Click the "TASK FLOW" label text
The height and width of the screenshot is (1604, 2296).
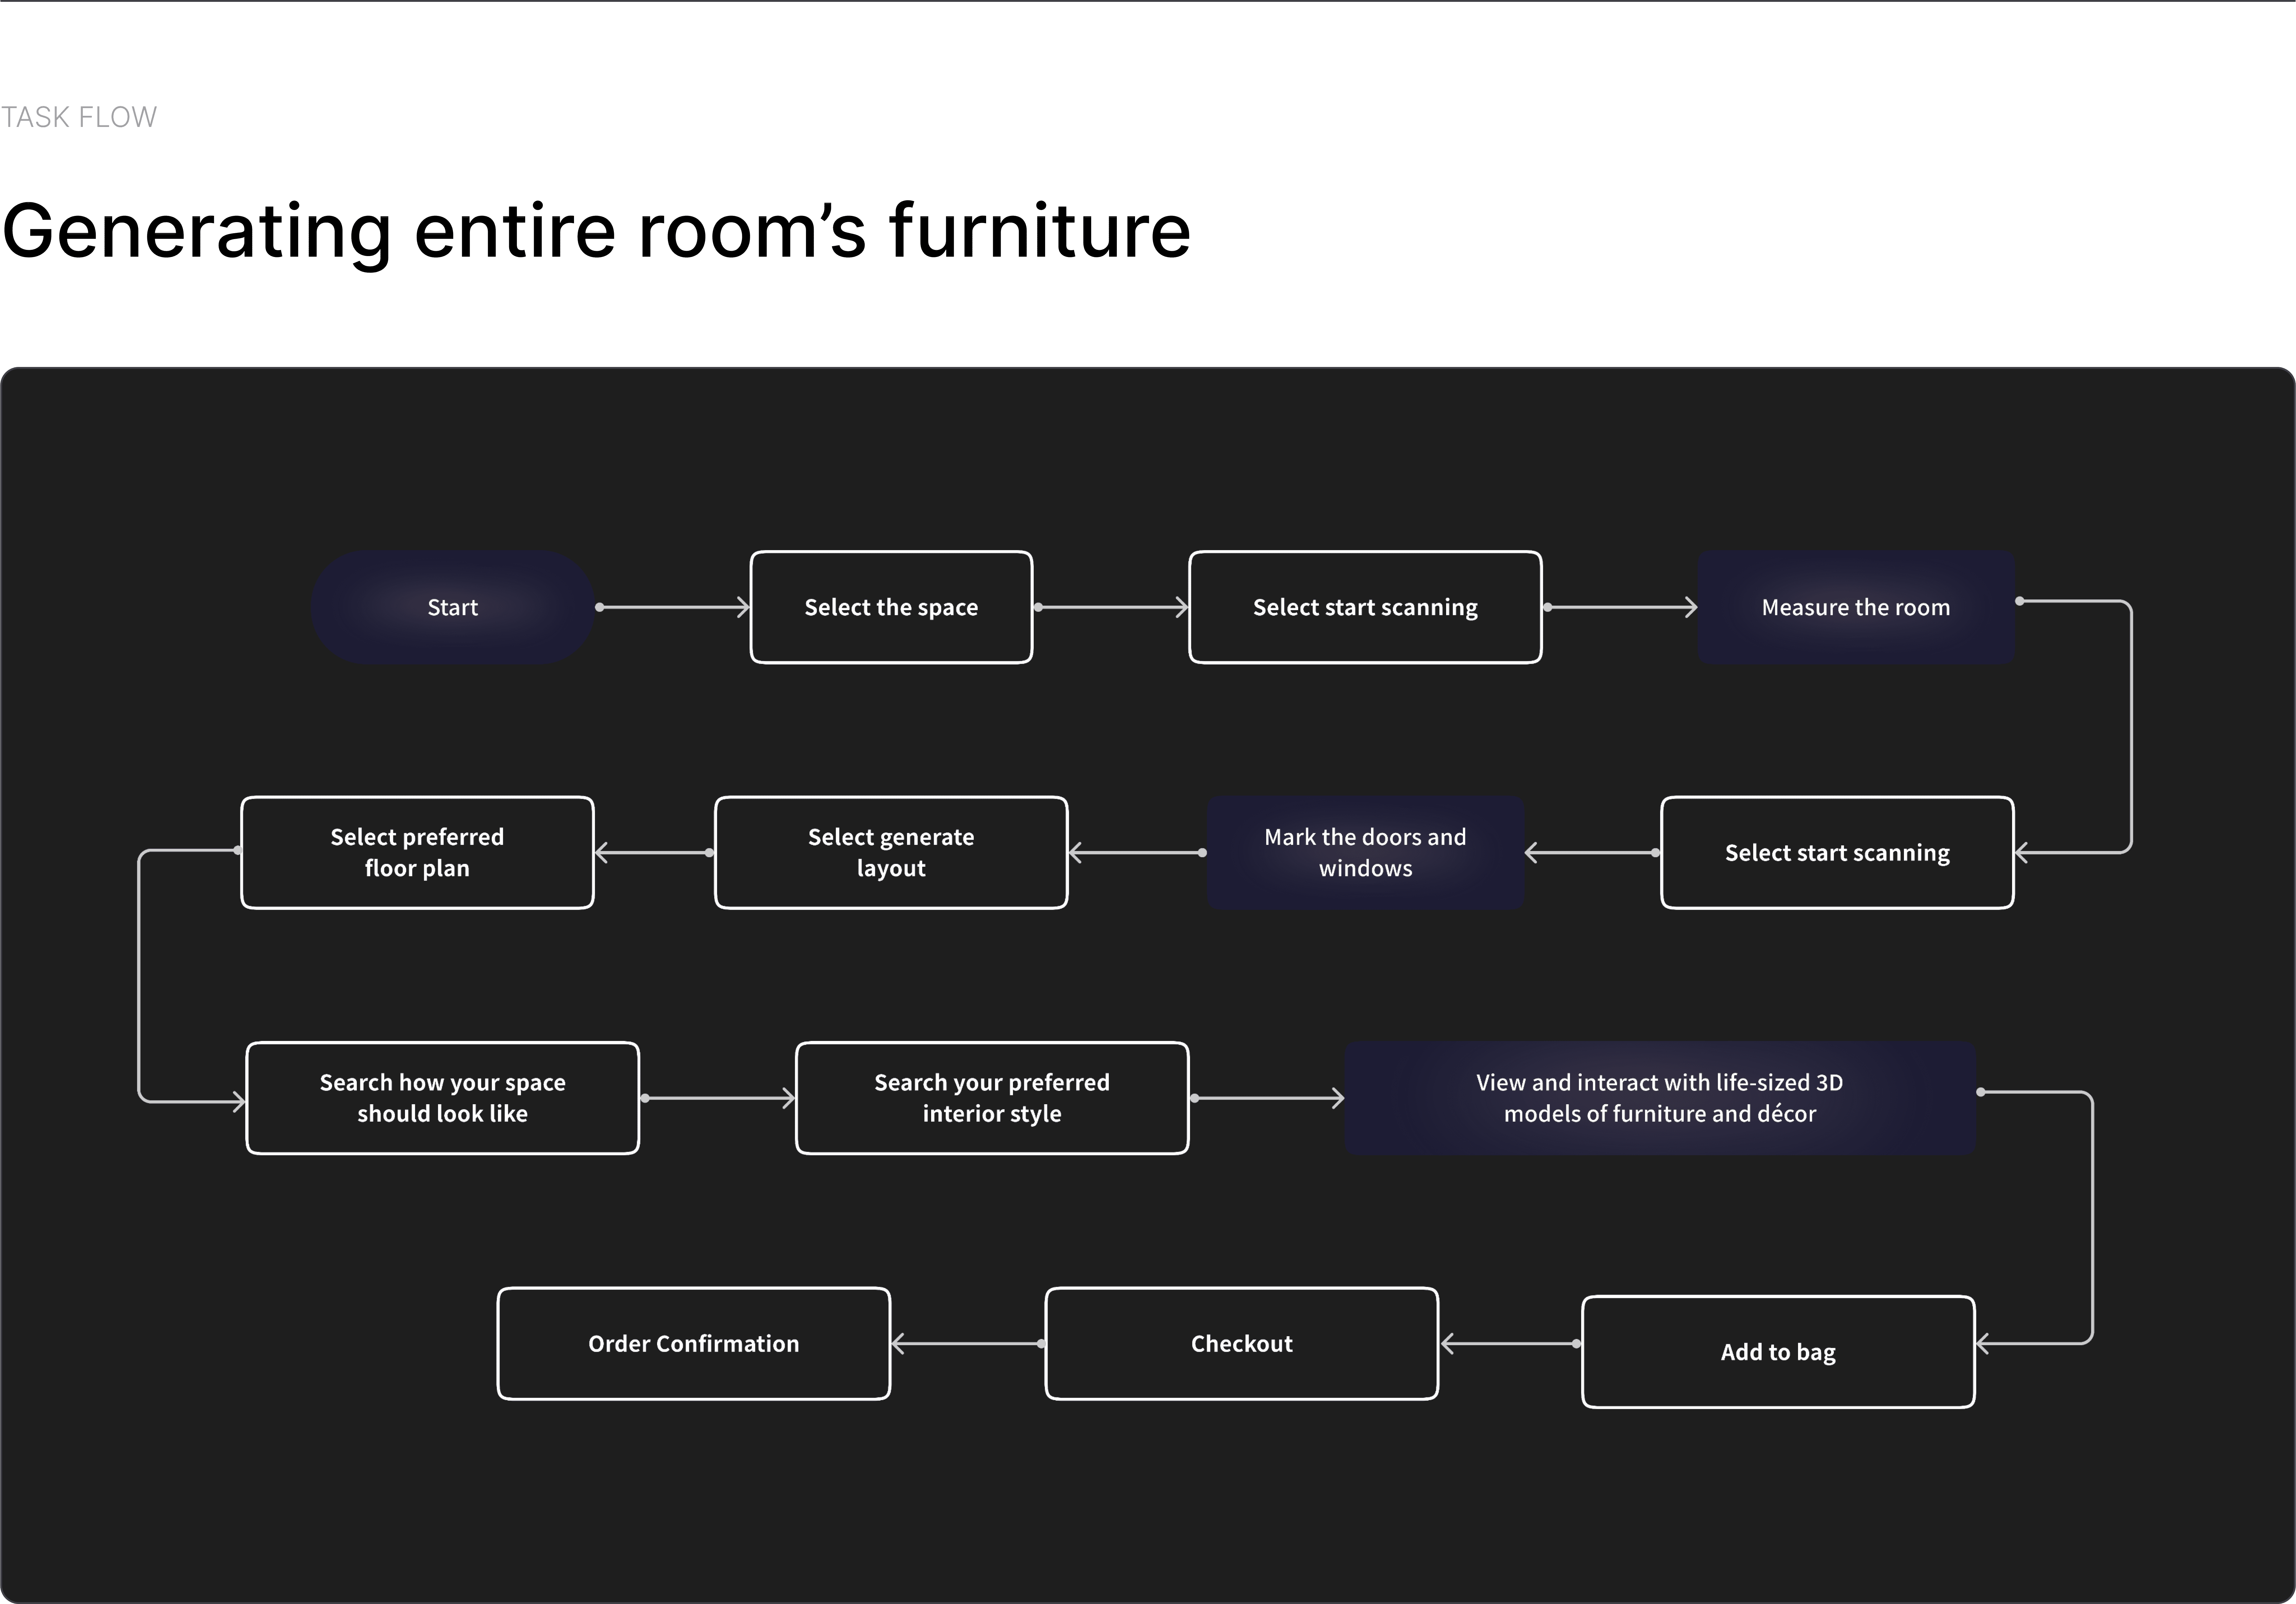[79, 117]
